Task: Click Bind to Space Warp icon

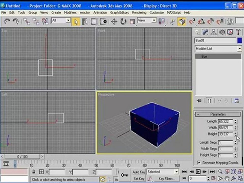Action: (x=45, y=21)
